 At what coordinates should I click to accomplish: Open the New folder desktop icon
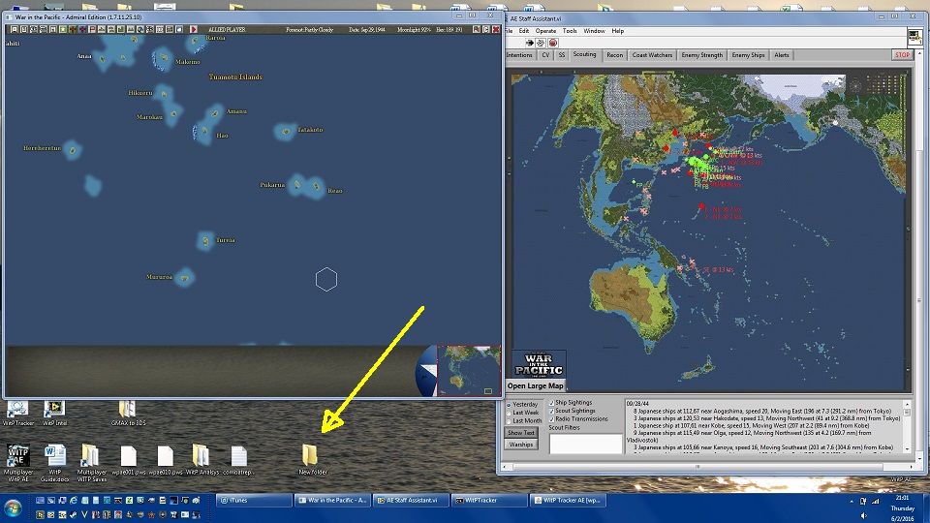(x=310, y=459)
